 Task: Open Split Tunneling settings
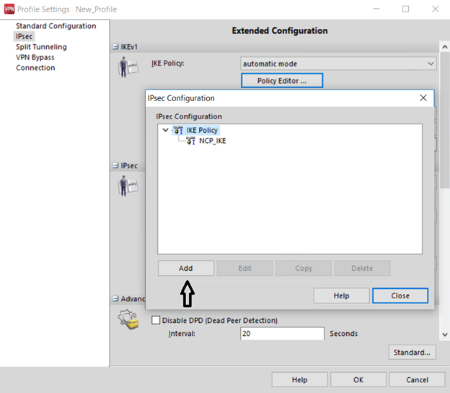[x=41, y=47]
